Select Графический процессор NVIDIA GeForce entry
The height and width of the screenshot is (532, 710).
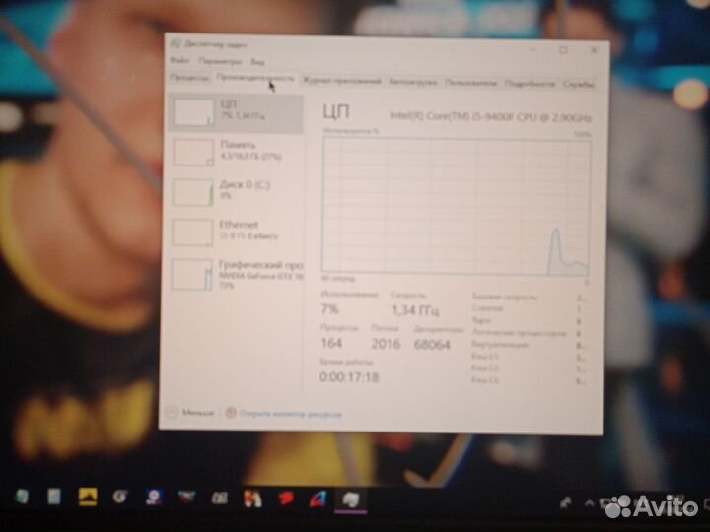[236, 274]
